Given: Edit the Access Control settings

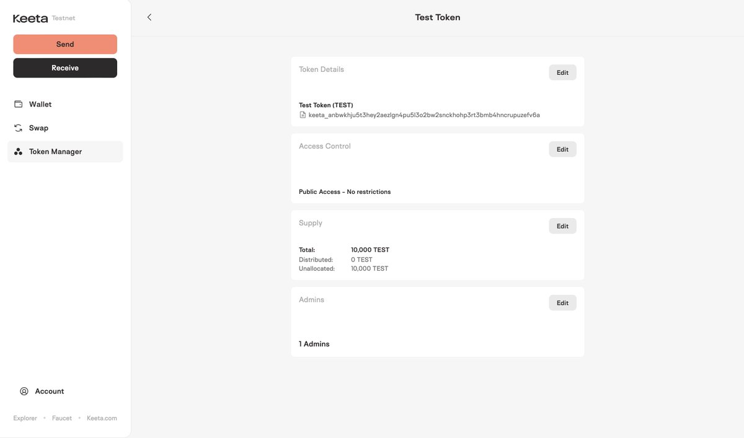Looking at the screenshot, I should (562, 149).
